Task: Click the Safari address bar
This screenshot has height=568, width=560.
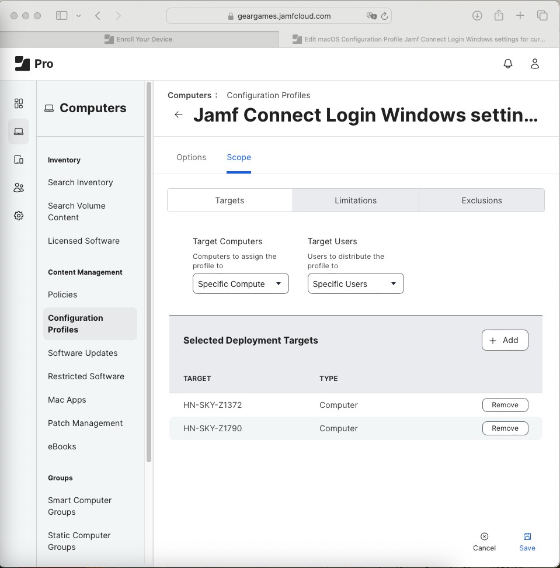Action: 279,16
